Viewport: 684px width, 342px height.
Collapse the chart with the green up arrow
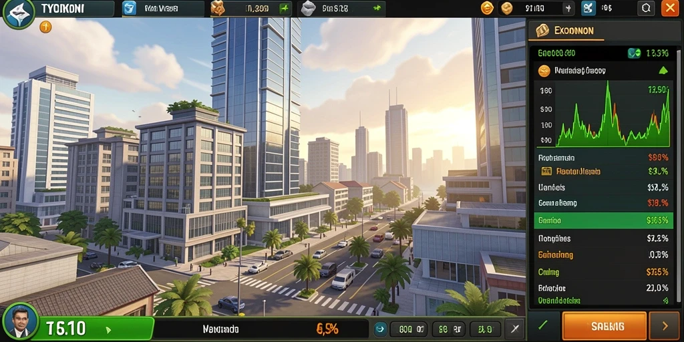663,70
